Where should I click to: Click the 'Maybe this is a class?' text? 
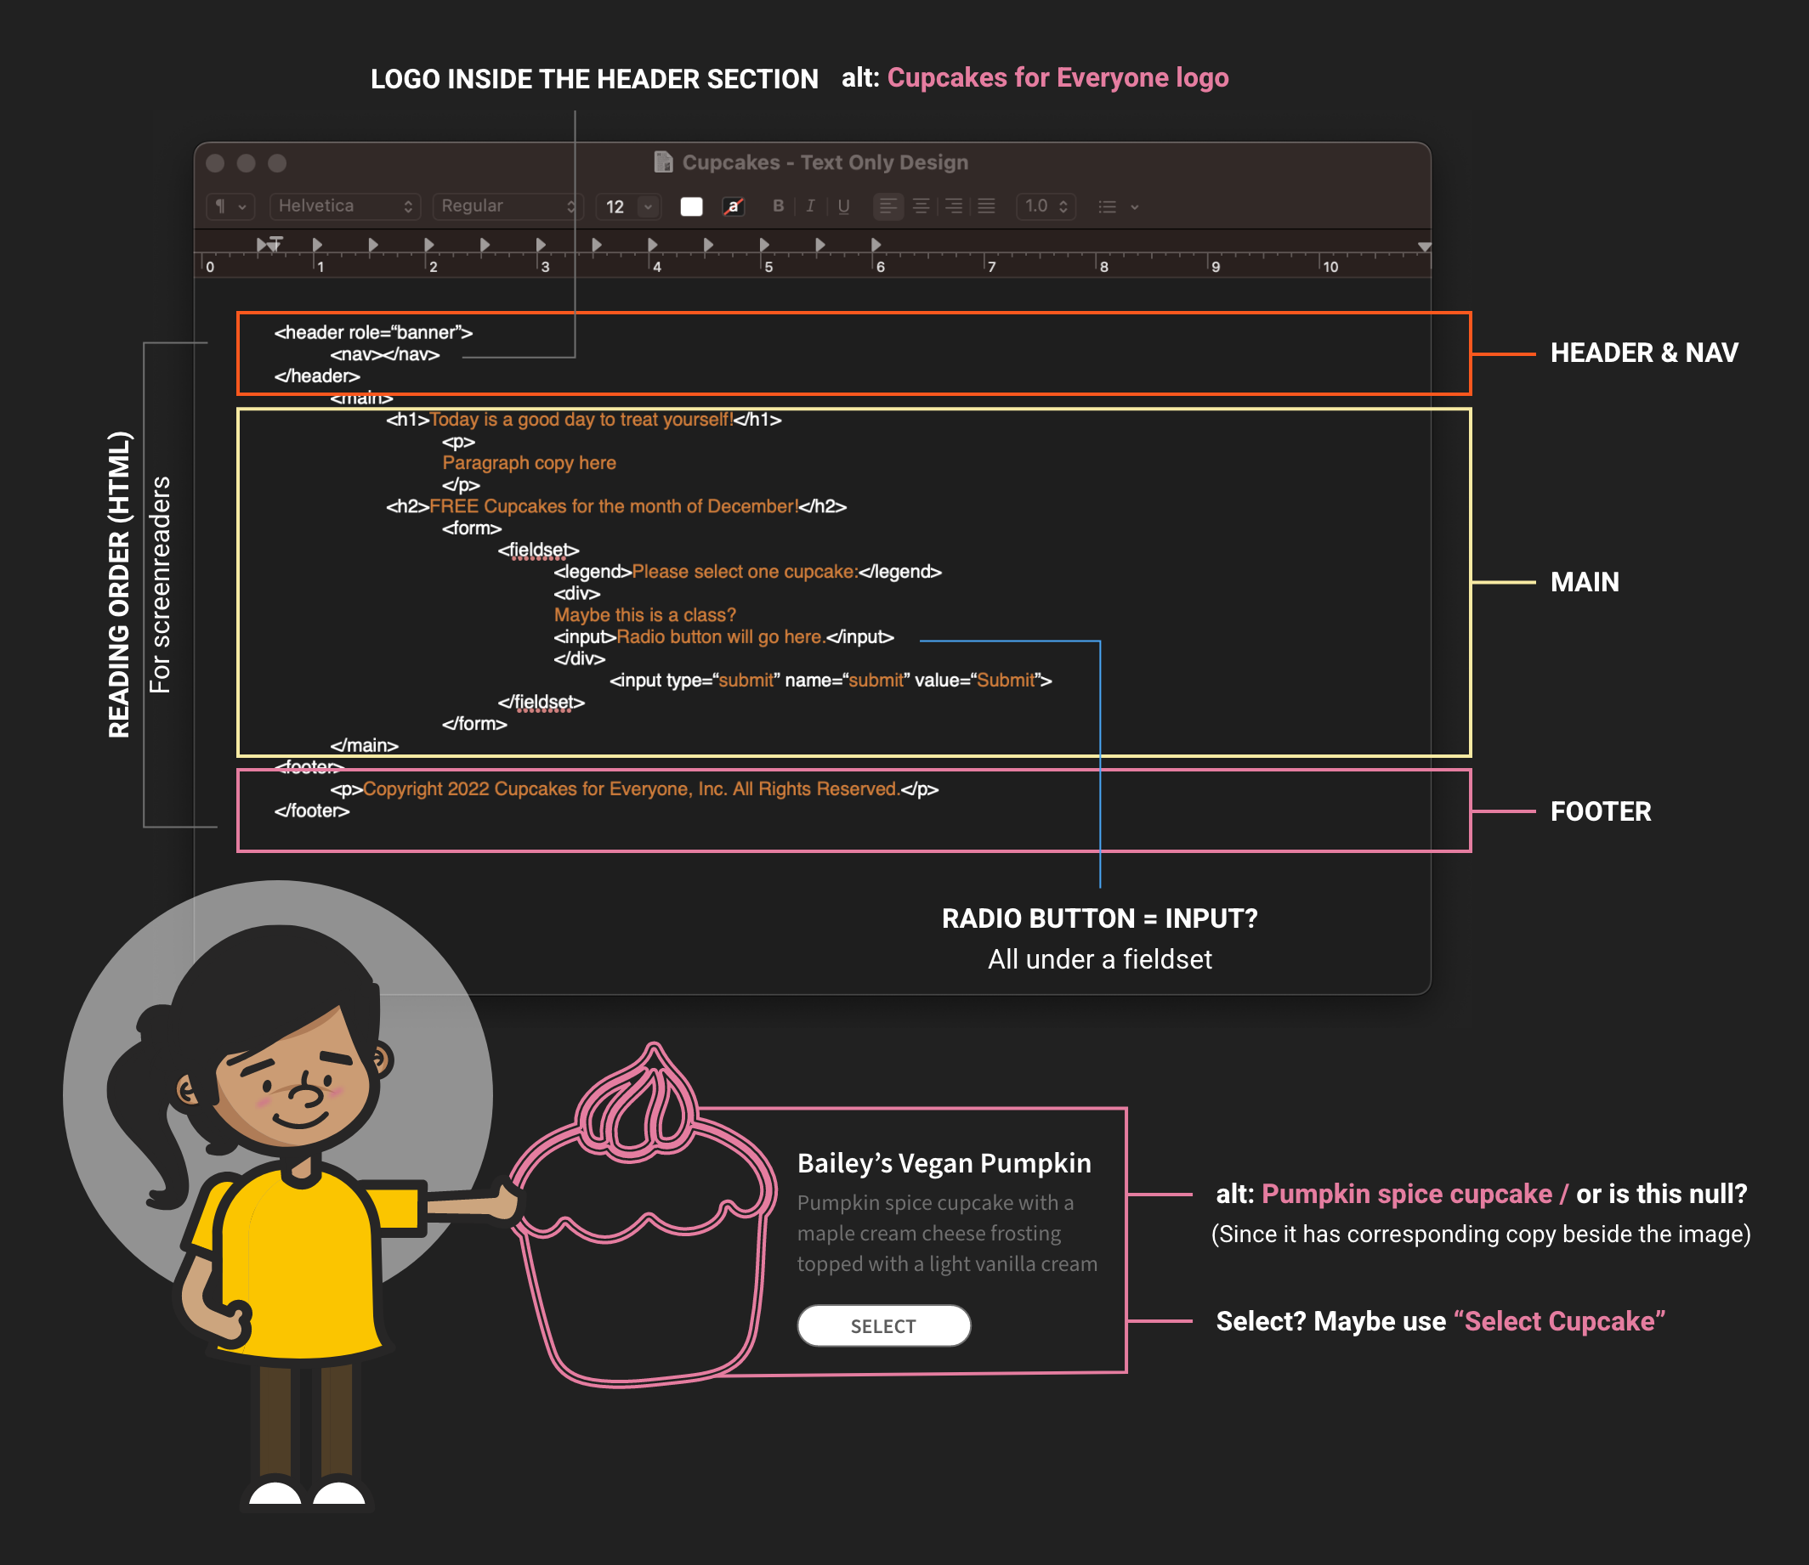pyautogui.click(x=645, y=616)
